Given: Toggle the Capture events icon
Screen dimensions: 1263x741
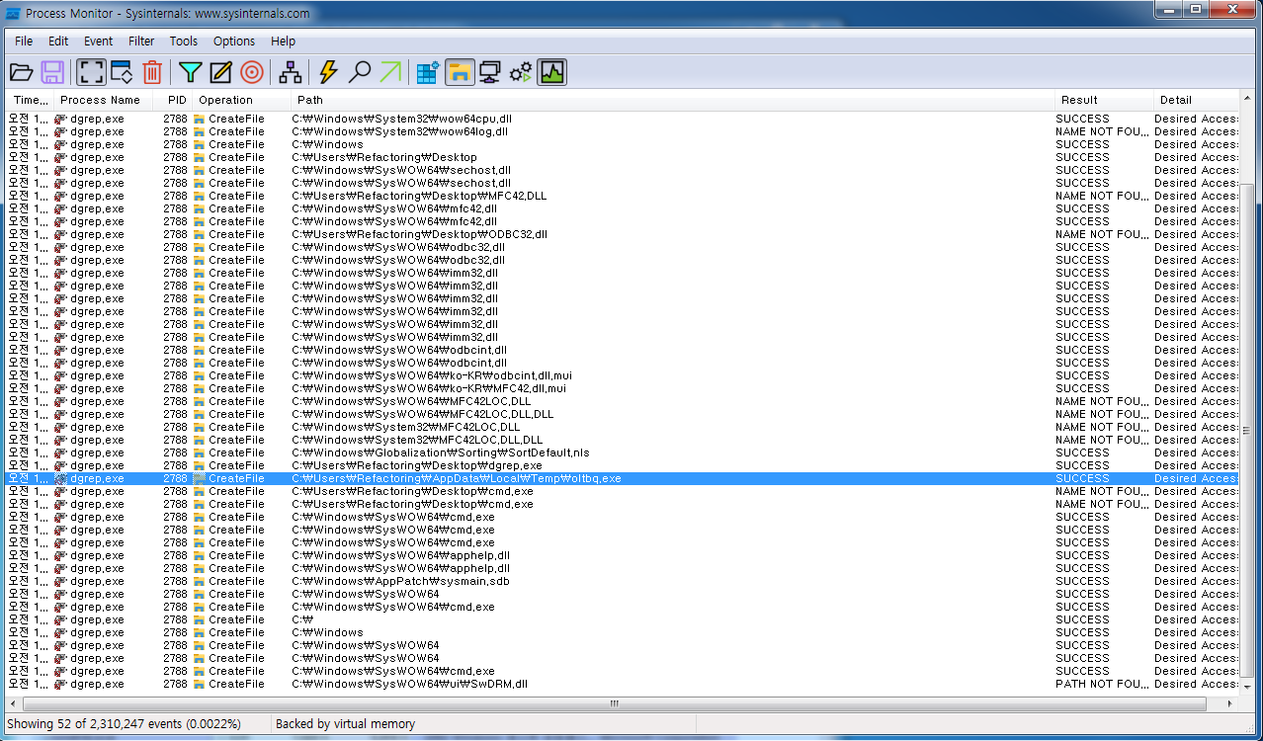Looking at the screenshot, I should tap(91, 72).
